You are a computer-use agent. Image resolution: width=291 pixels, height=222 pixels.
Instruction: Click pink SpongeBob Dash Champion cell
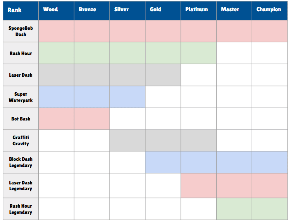pos(270,31)
